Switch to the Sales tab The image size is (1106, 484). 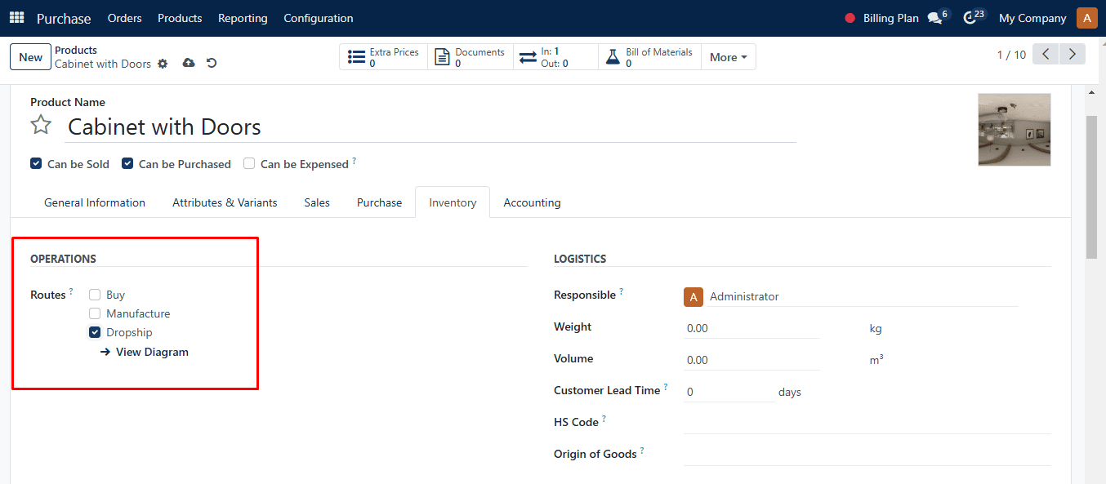[317, 202]
